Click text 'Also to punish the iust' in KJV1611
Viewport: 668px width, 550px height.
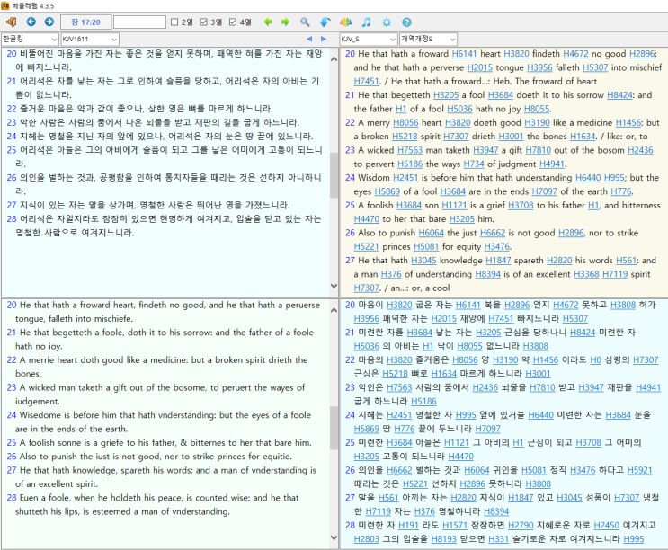coord(65,457)
